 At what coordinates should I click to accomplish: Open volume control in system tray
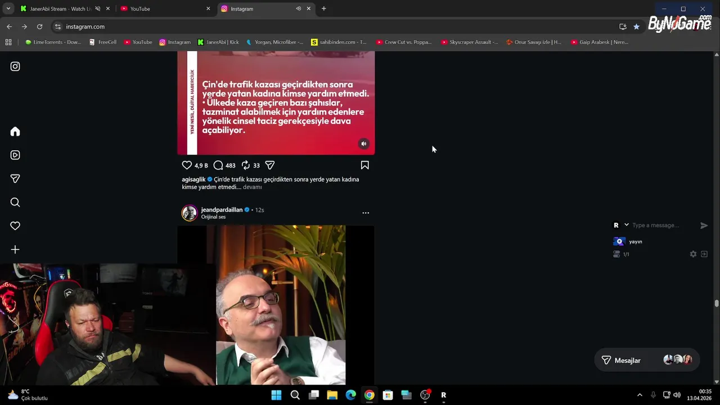tap(677, 395)
